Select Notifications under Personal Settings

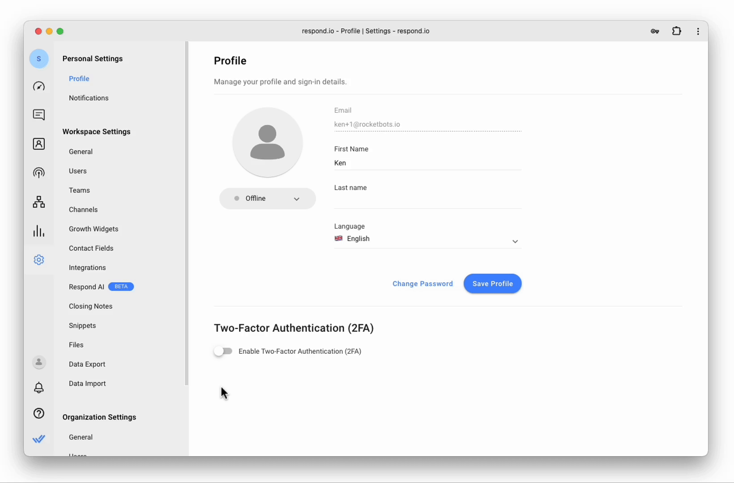click(89, 98)
